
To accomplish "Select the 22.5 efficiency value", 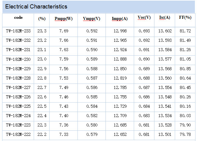I will [x=42, y=107].
